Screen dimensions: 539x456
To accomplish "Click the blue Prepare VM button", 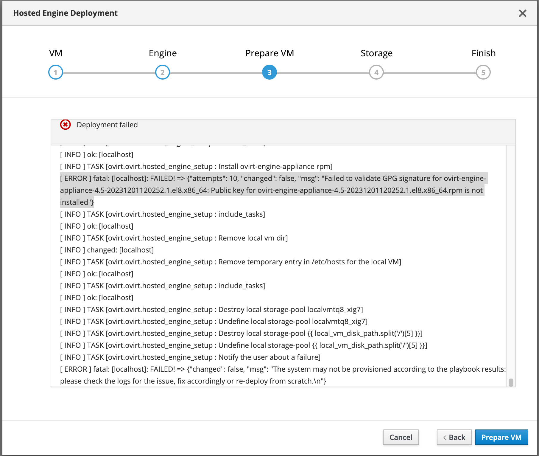I will click(501, 437).
